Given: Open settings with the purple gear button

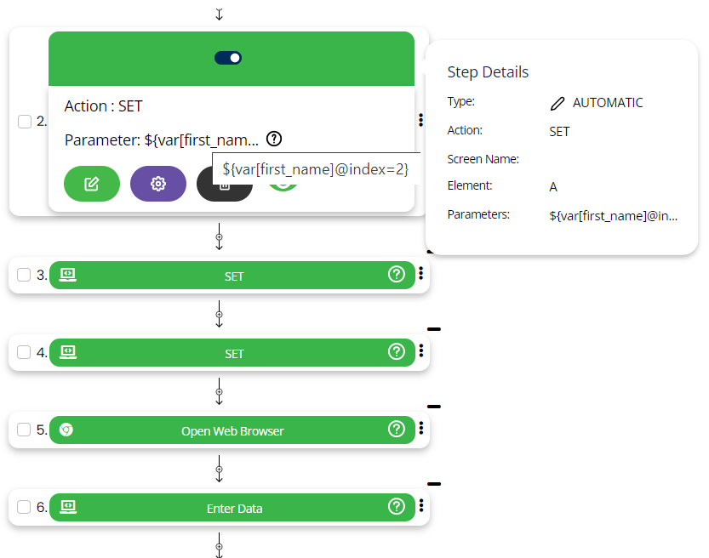Looking at the screenshot, I should 158,184.
